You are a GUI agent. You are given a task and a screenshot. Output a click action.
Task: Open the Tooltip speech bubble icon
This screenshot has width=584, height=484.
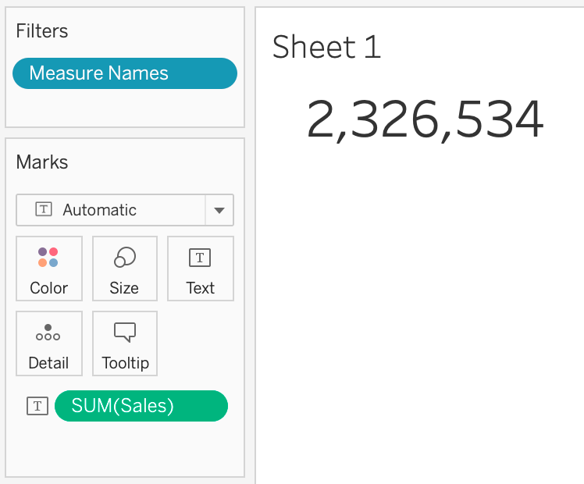click(x=125, y=332)
